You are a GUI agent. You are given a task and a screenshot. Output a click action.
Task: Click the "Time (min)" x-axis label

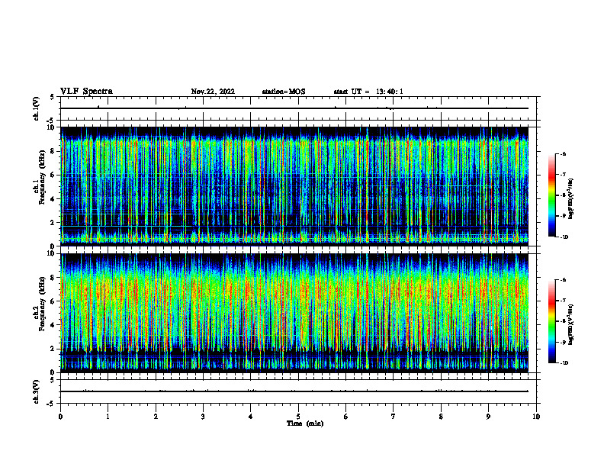305,424
